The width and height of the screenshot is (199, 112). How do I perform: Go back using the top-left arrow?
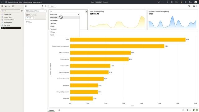(2, 2)
